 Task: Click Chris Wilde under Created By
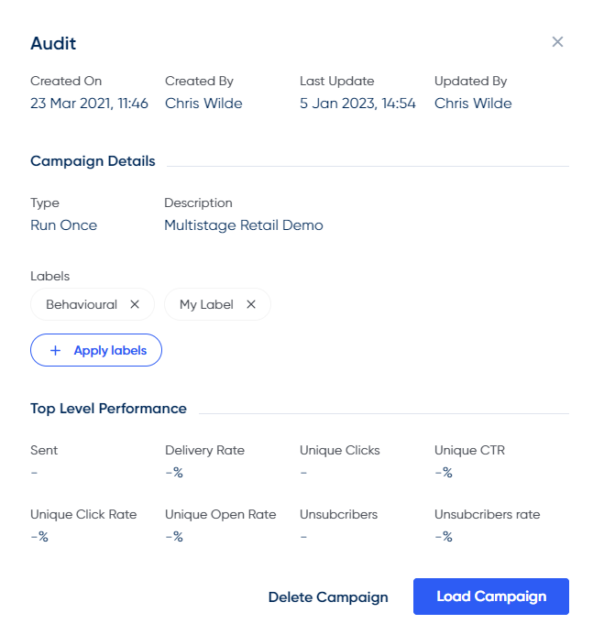click(x=203, y=104)
